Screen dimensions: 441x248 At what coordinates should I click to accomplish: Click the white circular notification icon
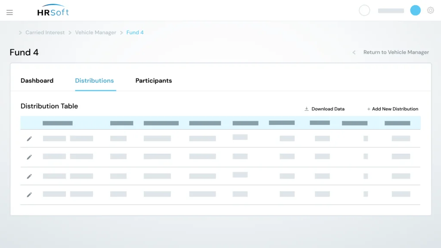(x=364, y=10)
